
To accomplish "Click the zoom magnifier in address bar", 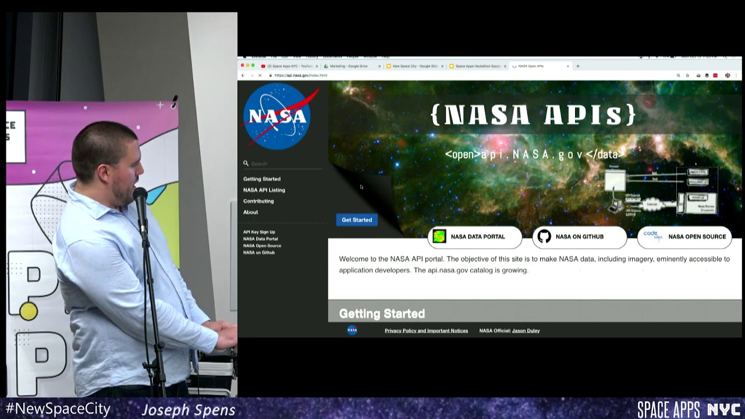I will (x=678, y=76).
